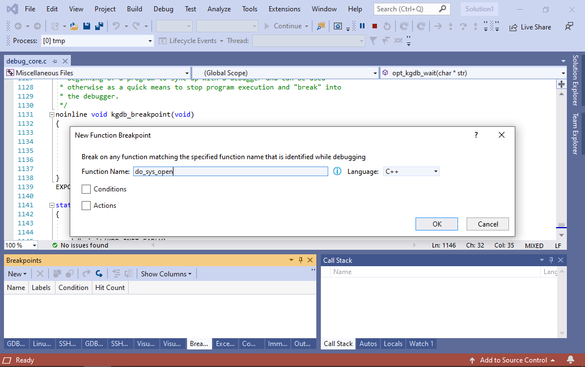This screenshot has width=585, height=367.
Task: Open the File menu
Action: pos(30,9)
